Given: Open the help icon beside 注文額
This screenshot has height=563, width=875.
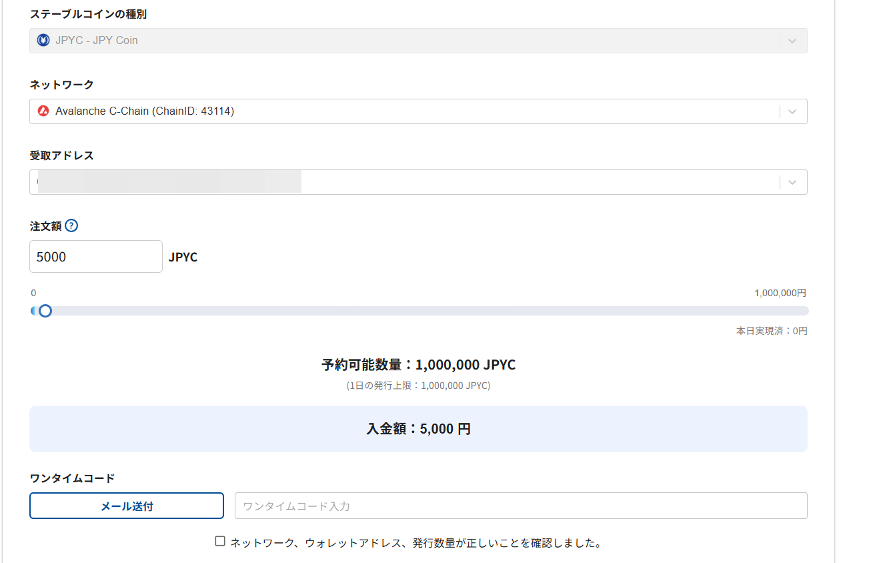Looking at the screenshot, I should click(x=71, y=226).
